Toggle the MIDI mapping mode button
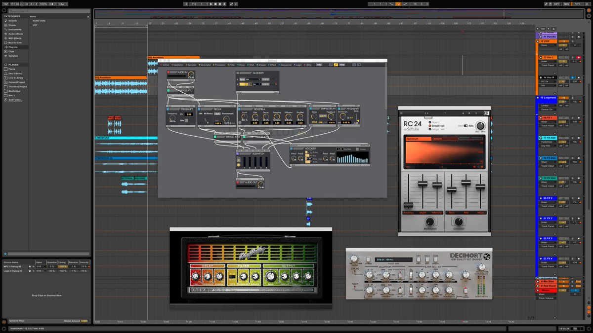This screenshot has width=593, height=333. point(566,4)
